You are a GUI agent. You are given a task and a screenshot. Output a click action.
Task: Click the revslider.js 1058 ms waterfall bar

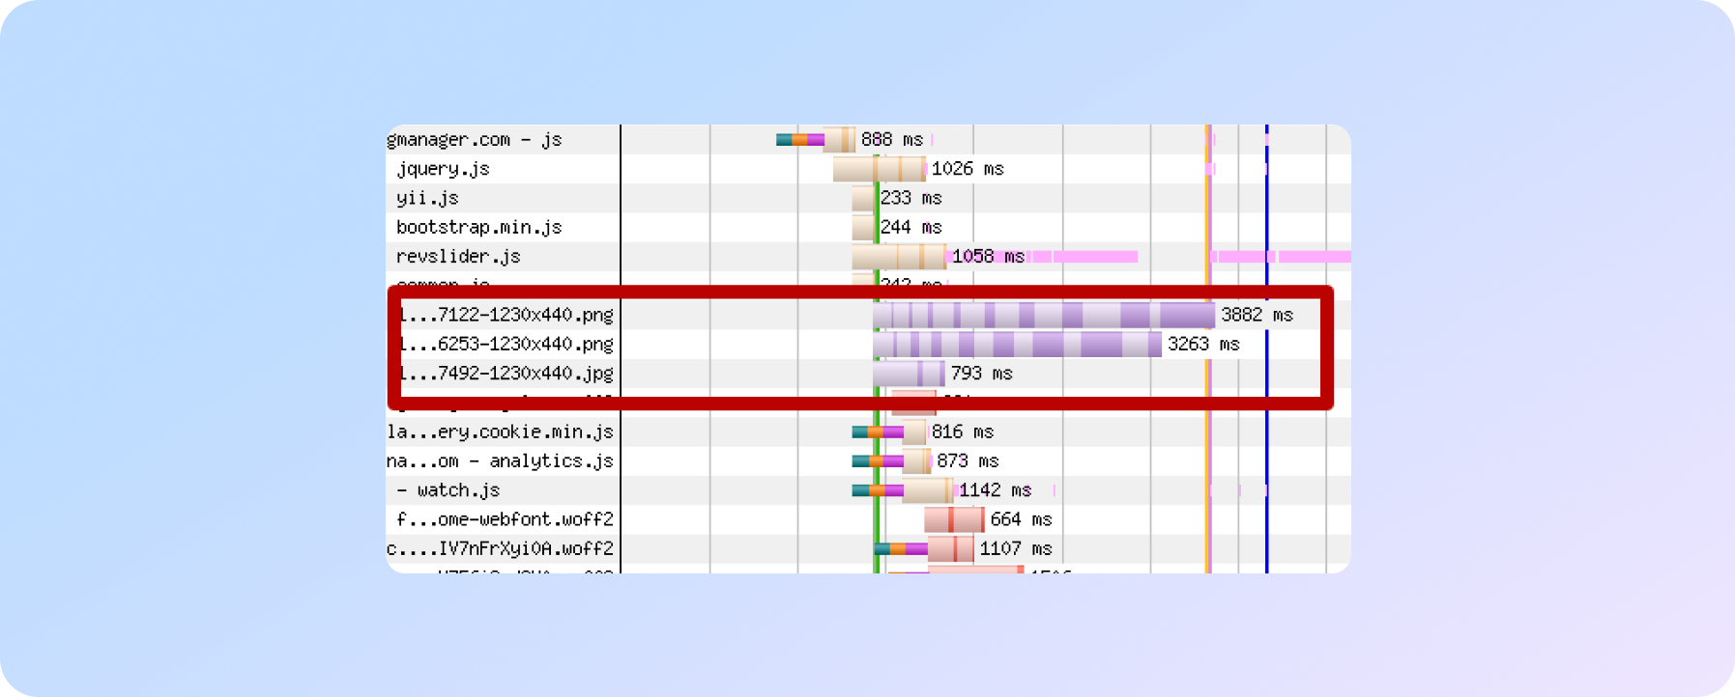point(899,256)
